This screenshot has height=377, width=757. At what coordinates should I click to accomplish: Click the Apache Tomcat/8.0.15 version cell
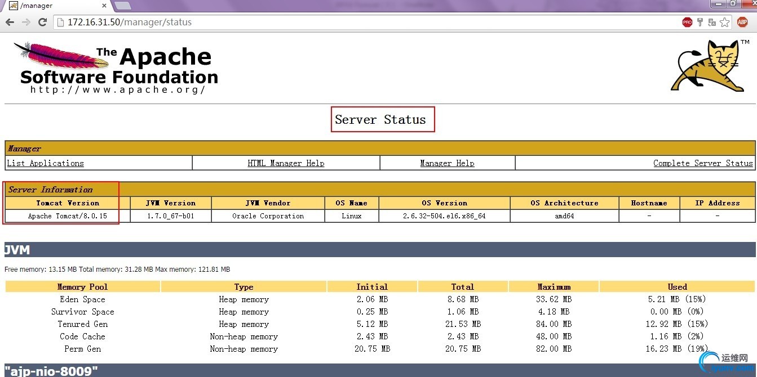coord(67,216)
